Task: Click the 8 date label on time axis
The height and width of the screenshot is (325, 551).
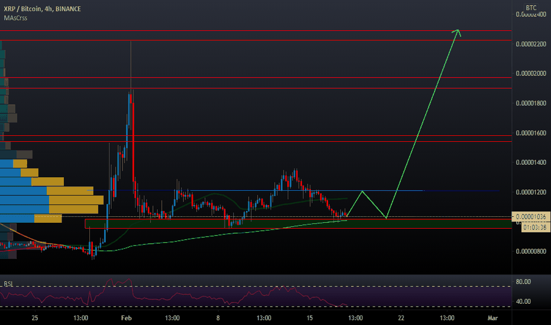Action: coord(218,318)
